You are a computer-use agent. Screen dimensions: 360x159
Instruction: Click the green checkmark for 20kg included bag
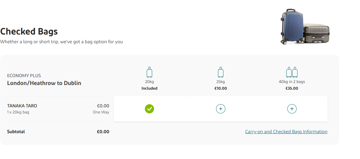[149, 109]
